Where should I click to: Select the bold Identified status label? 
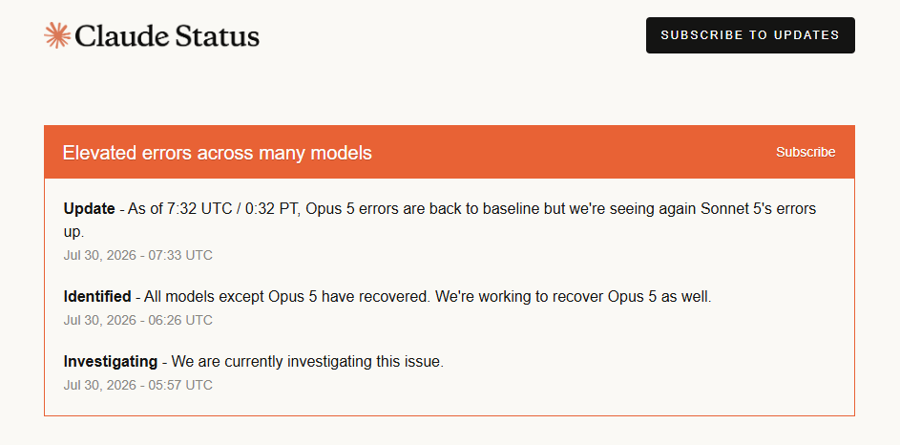97,297
